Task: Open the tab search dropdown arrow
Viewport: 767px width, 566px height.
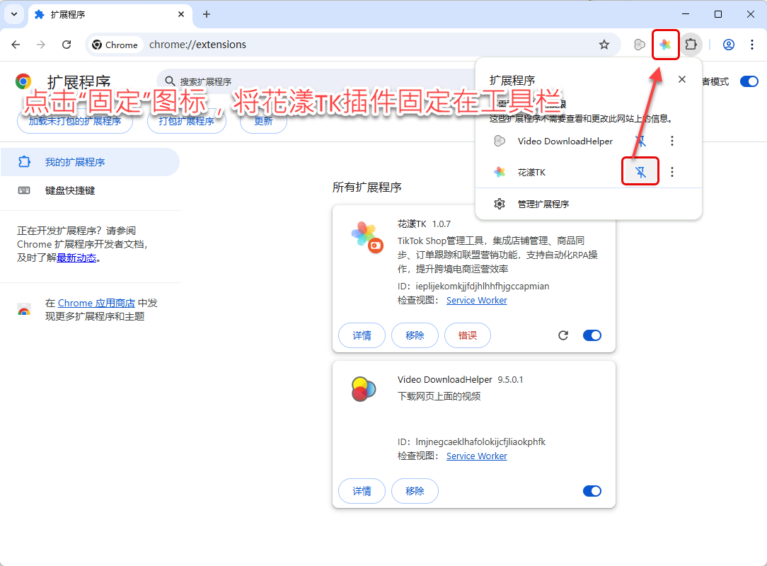Action: tap(14, 14)
